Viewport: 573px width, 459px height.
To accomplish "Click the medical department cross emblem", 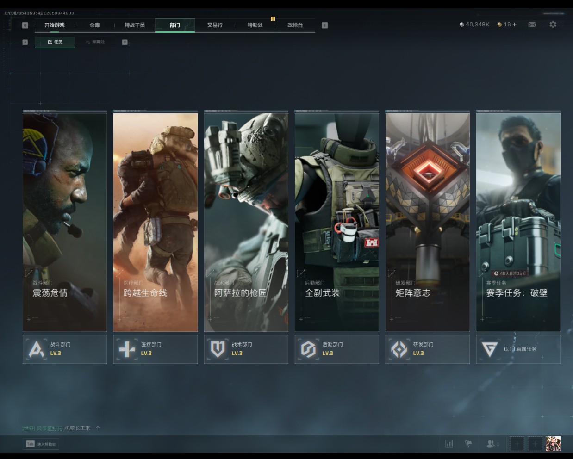I will (x=127, y=349).
